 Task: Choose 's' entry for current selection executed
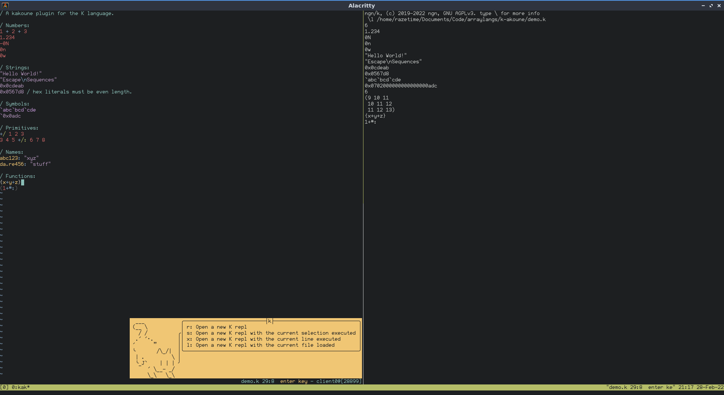click(271, 333)
